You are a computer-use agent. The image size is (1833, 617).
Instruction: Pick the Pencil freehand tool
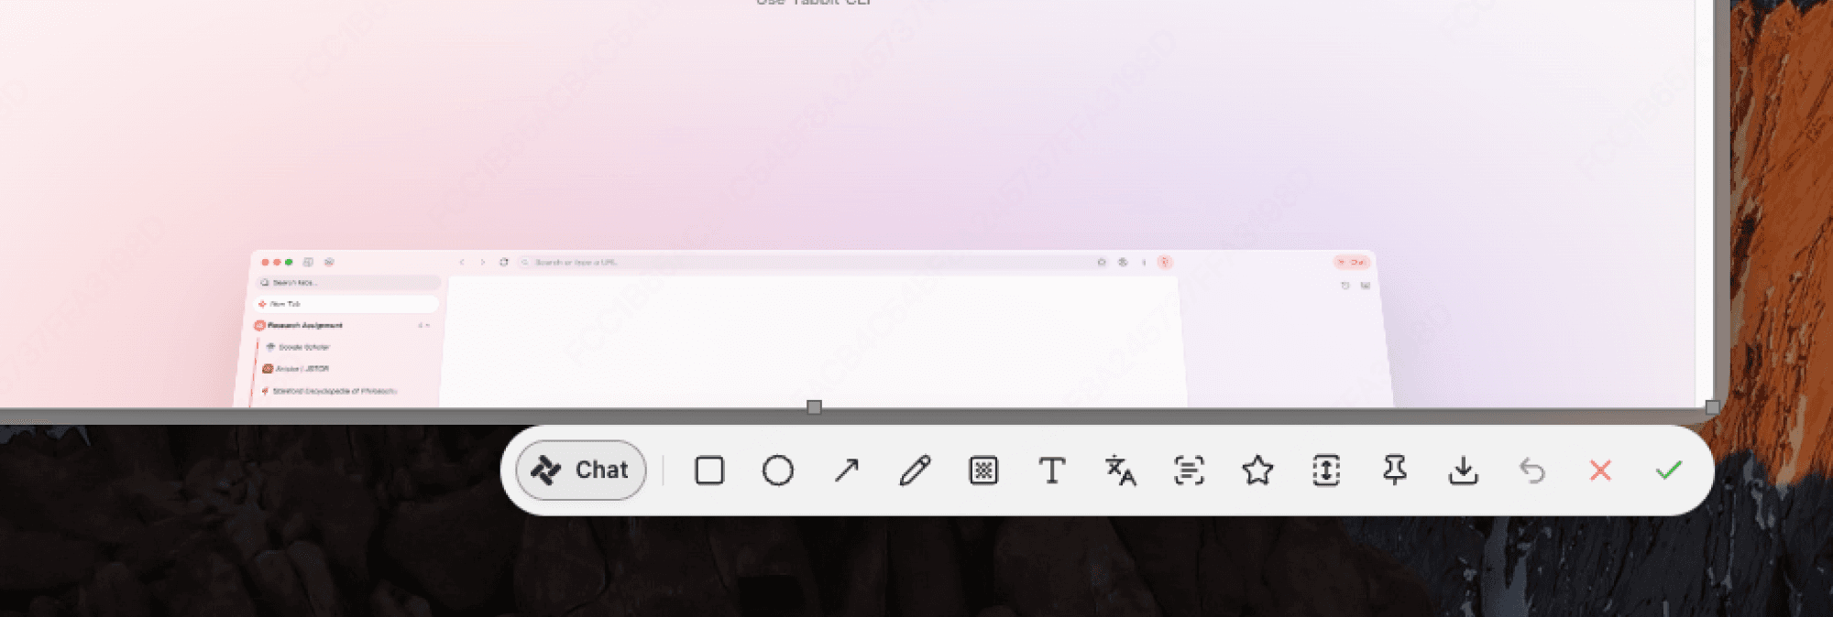click(x=915, y=471)
